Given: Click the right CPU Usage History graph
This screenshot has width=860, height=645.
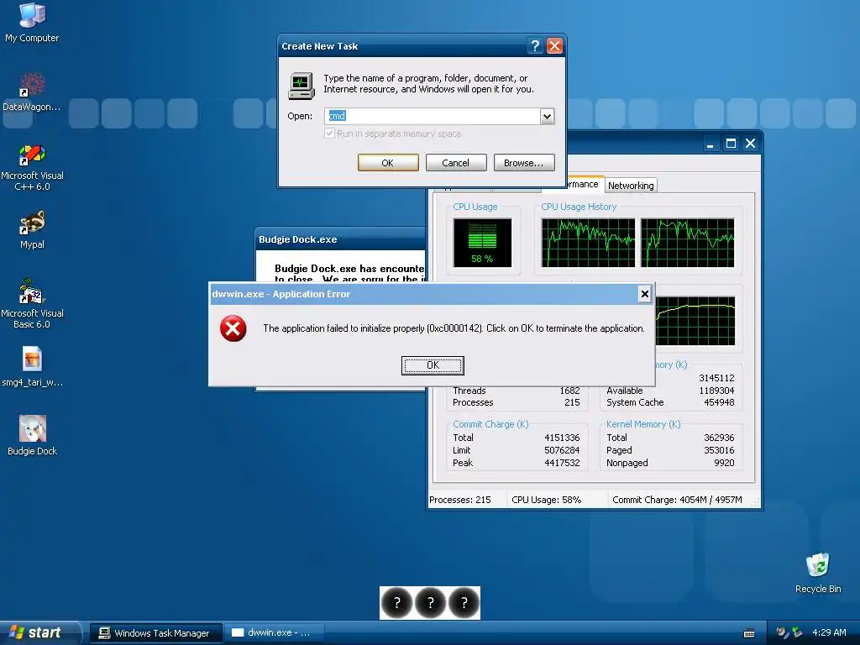Looking at the screenshot, I should pyautogui.click(x=687, y=243).
